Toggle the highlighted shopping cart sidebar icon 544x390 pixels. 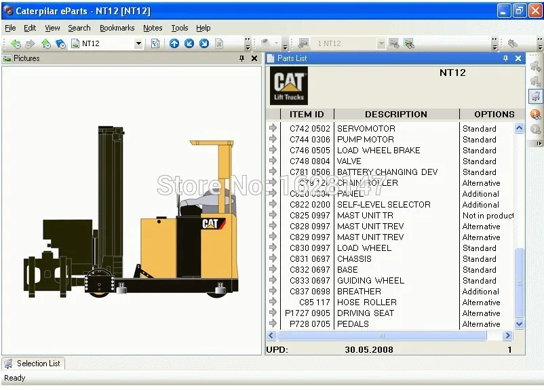click(535, 96)
